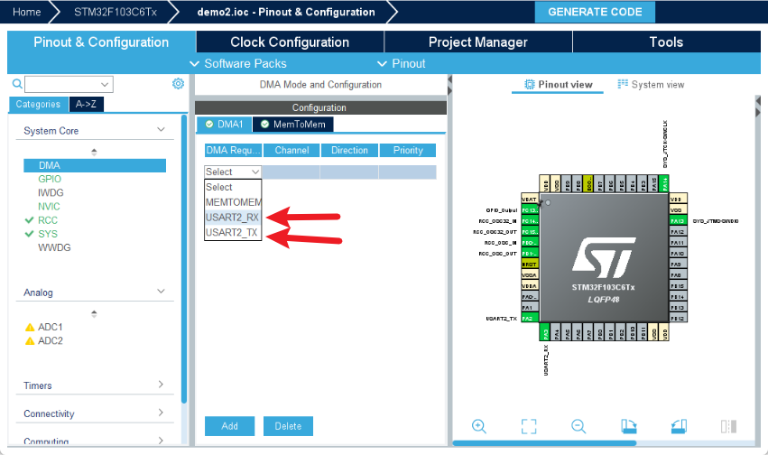
Task: Click the PA2 pin on chip
Action: 530,319
